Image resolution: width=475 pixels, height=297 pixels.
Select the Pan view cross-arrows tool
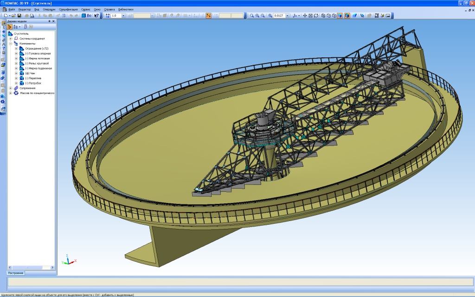[305, 15]
